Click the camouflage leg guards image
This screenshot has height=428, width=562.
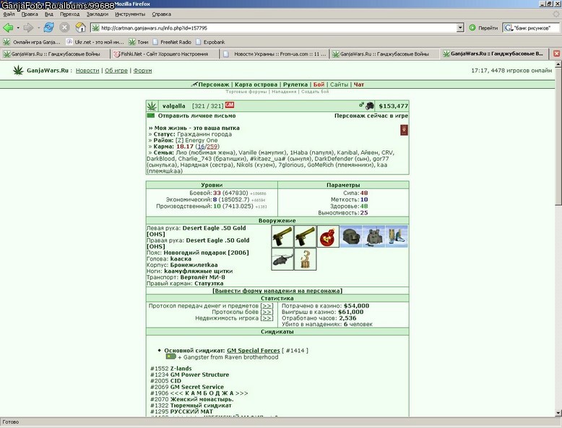(x=397, y=237)
